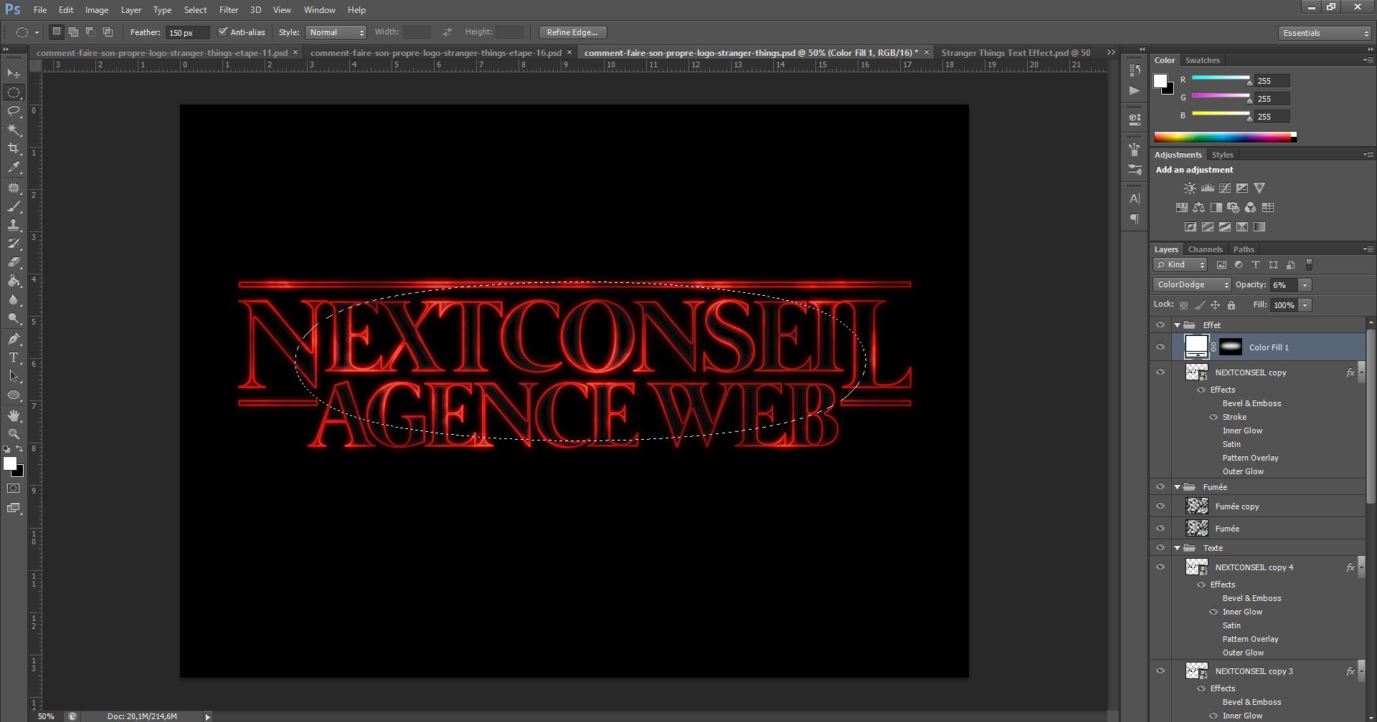Collapse the Texte group

pos(1177,548)
